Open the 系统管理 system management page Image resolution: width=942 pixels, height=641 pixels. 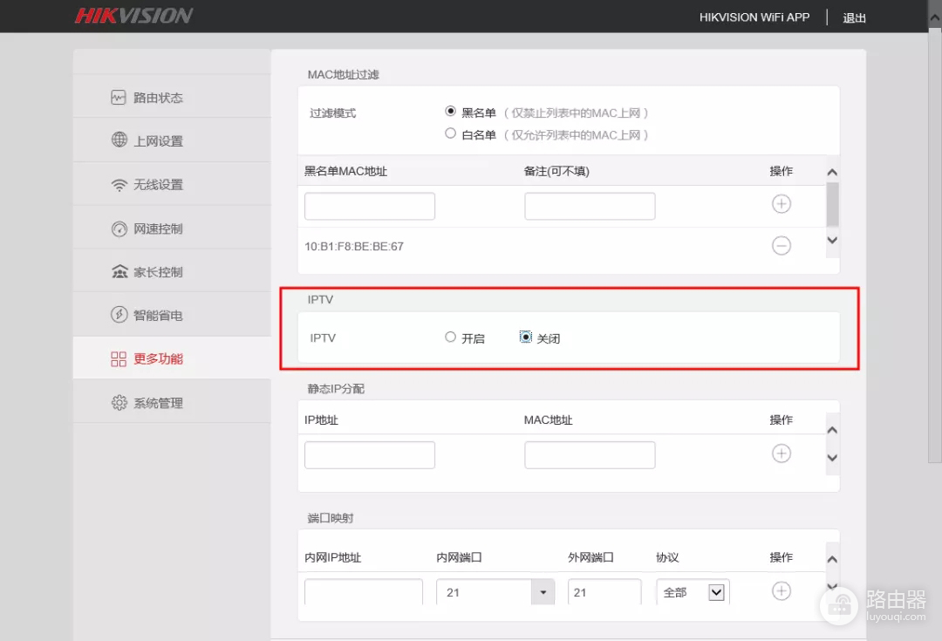coord(150,401)
